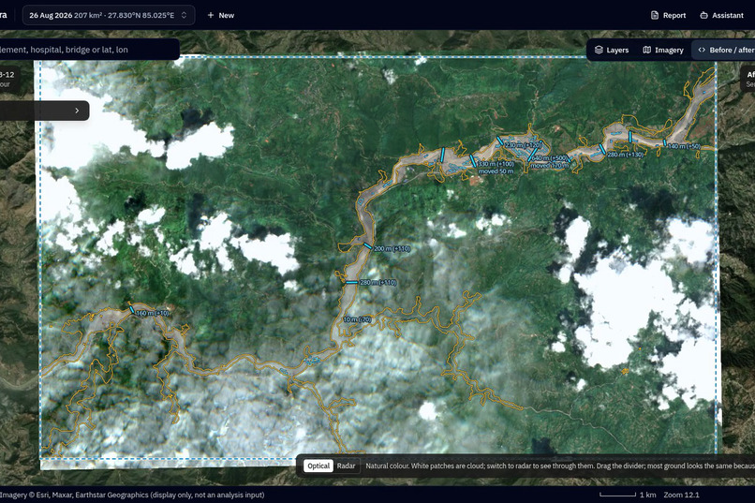The height and width of the screenshot is (503, 755).
Task: Click the 'moved 170 m' annotation
Action: [x=550, y=166]
